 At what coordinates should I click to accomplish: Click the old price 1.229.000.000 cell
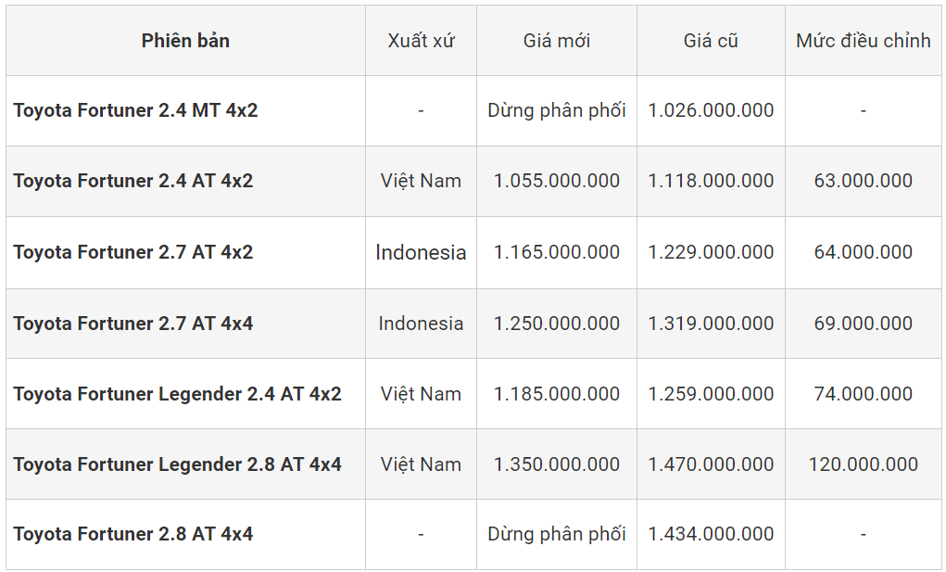tap(711, 252)
